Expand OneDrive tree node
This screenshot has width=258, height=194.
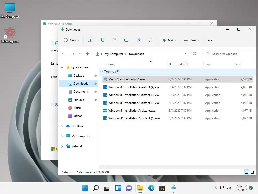tap(62, 126)
